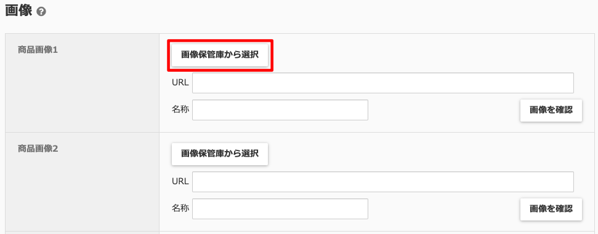Click the URL label in 商品画像1 row
The width and height of the screenshot is (598, 234).
click(x=180, y=82)
